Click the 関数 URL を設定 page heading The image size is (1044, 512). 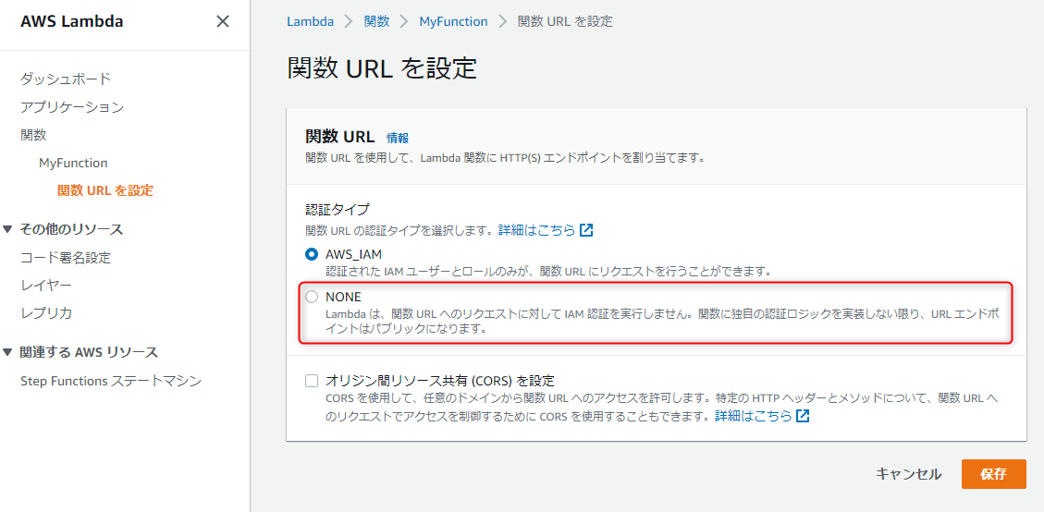(x=382, y=67)
